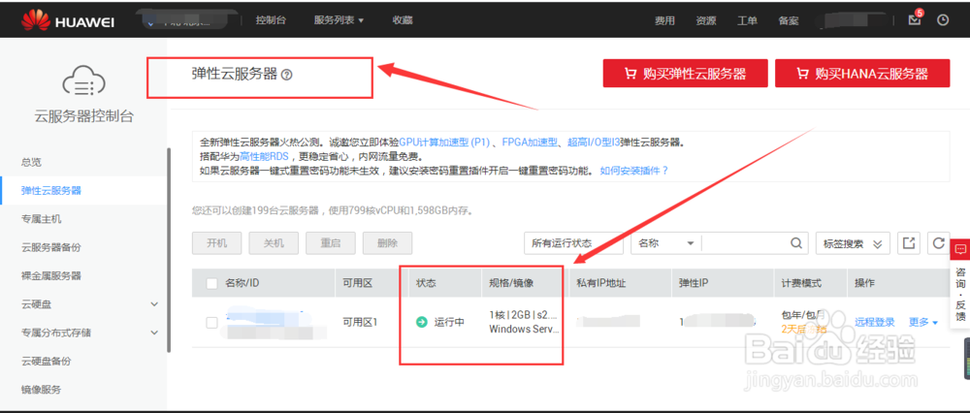The image size is (970, 413).
Task: Click 弹性IP column header
Action: tap(693, 283)
